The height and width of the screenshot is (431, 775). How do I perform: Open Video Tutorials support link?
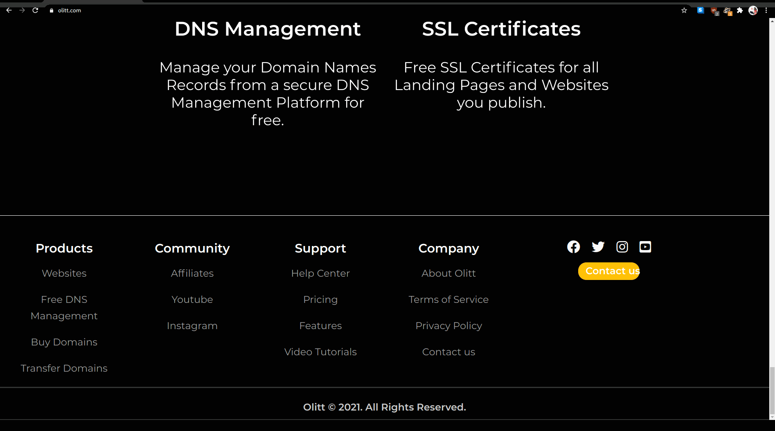coord(320,352)
